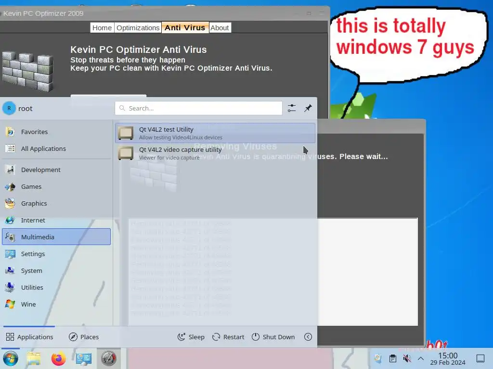Click the speedometer optimizer taskbar icon

point(109,358)
